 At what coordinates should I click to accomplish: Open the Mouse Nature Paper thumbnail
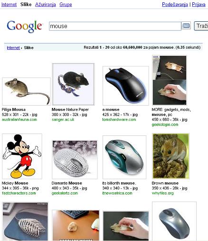click(x=73, y=84)
